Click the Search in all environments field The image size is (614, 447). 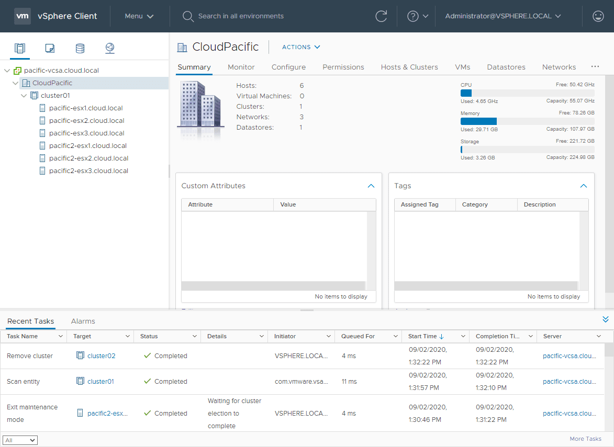tap(241, 16)
